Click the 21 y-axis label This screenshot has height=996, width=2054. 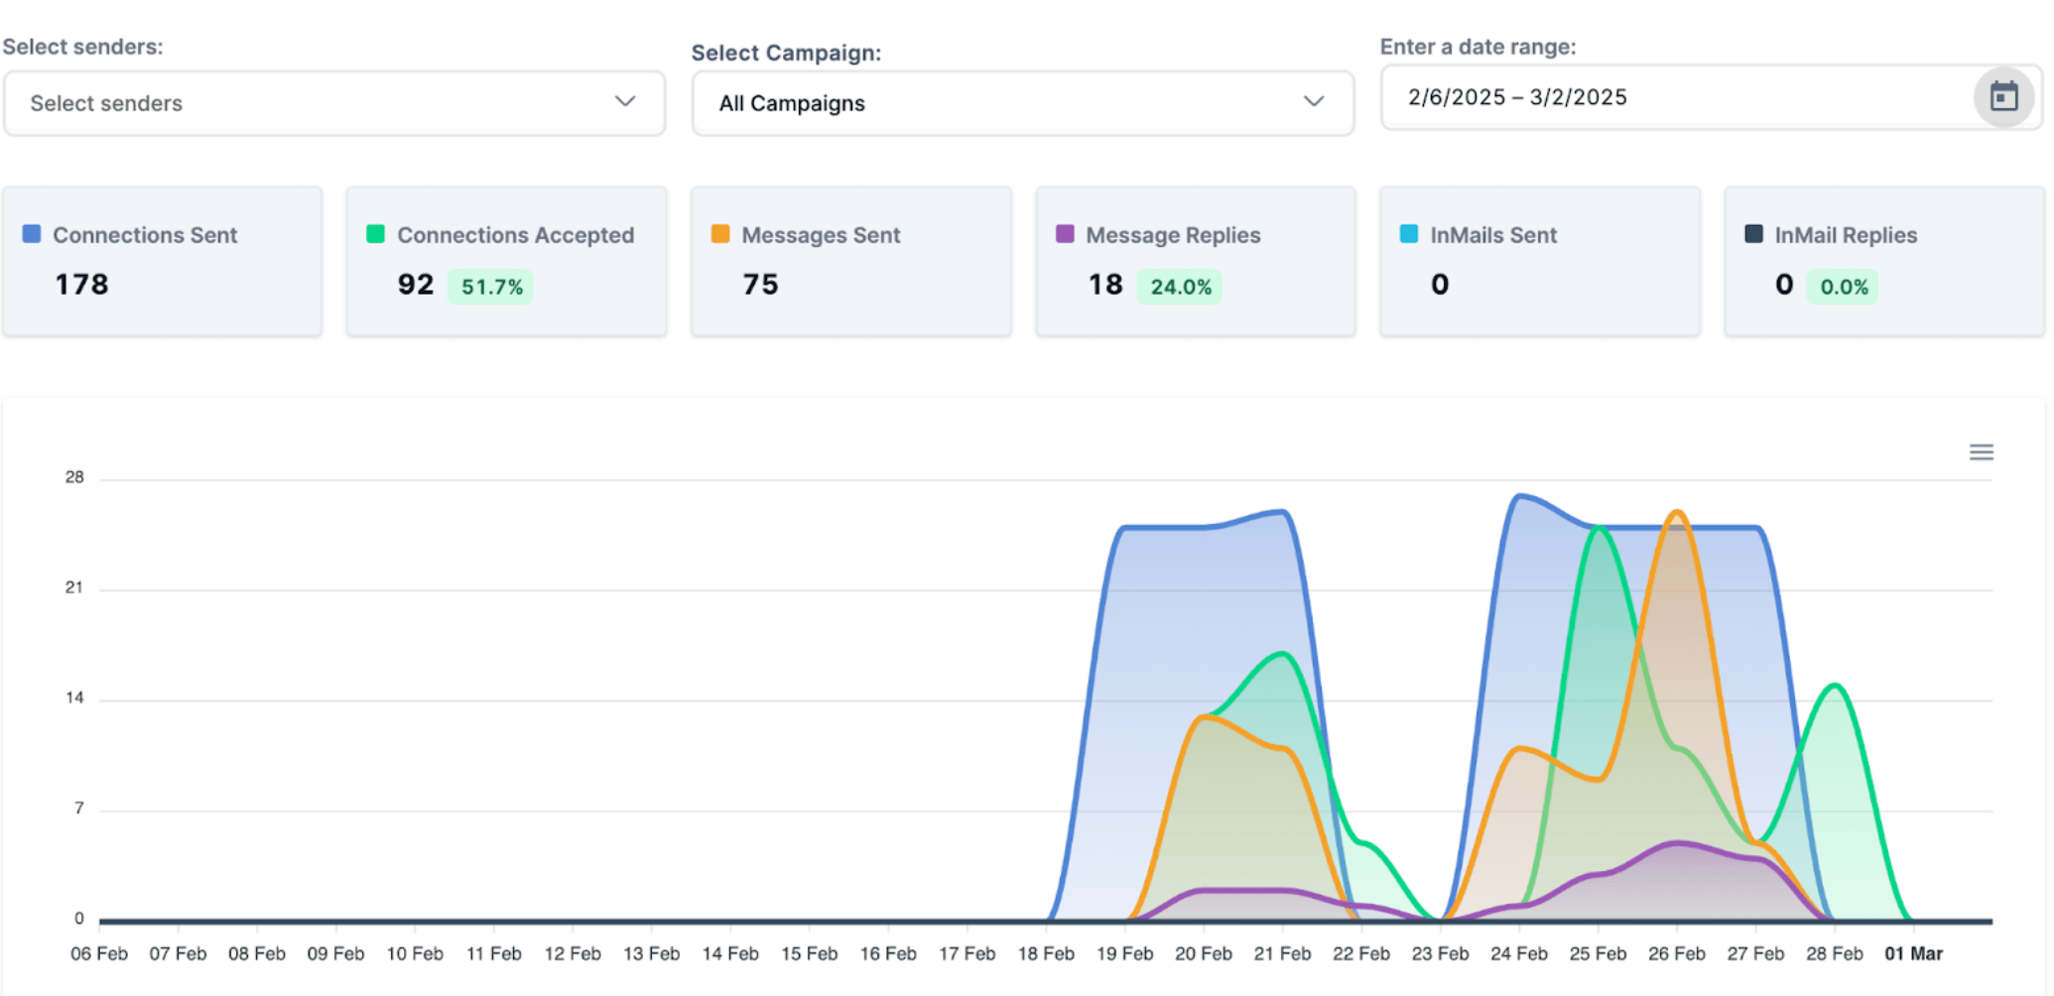[x=74, y=587]
